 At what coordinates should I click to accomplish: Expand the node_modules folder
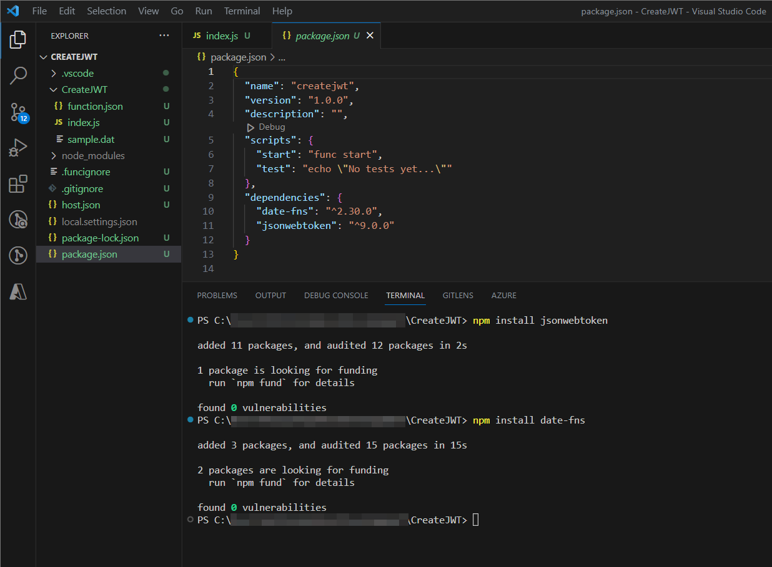coord(54,156)
